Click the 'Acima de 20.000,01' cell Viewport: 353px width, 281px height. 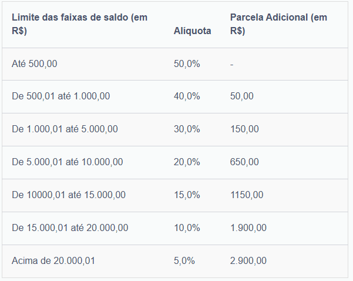(x=53, y=260)
